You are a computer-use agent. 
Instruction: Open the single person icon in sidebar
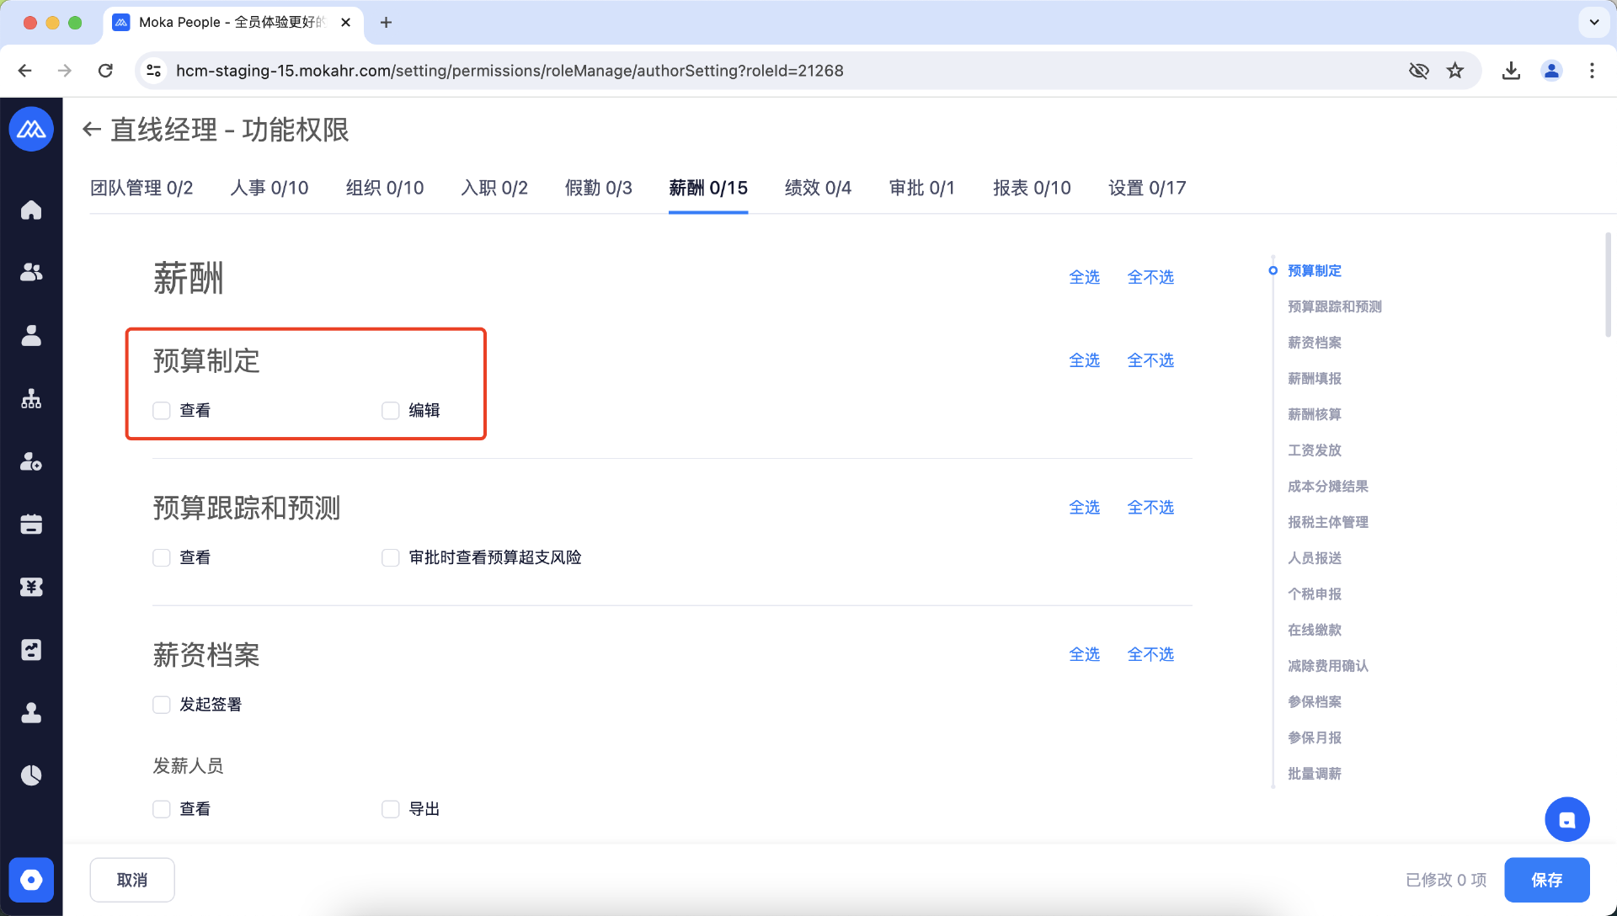coord(31,335)
